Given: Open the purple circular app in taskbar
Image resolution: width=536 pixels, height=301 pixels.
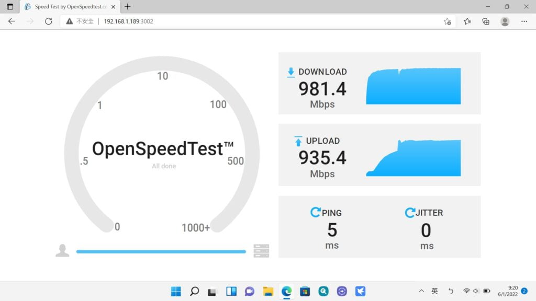Looking at the screenshot, I should tap(342, 291).
